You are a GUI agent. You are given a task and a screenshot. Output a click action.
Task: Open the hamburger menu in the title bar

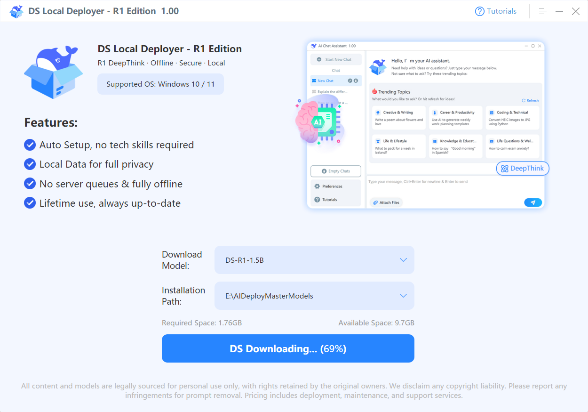click(x=542, y=11)
